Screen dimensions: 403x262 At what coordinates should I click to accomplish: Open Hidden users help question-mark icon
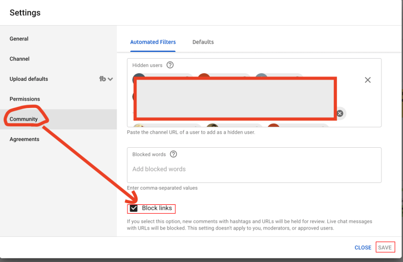(170, 65)
